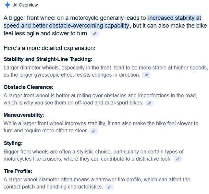Click highlighted 'increased stability at speed' text

click(x=174, y=18)
